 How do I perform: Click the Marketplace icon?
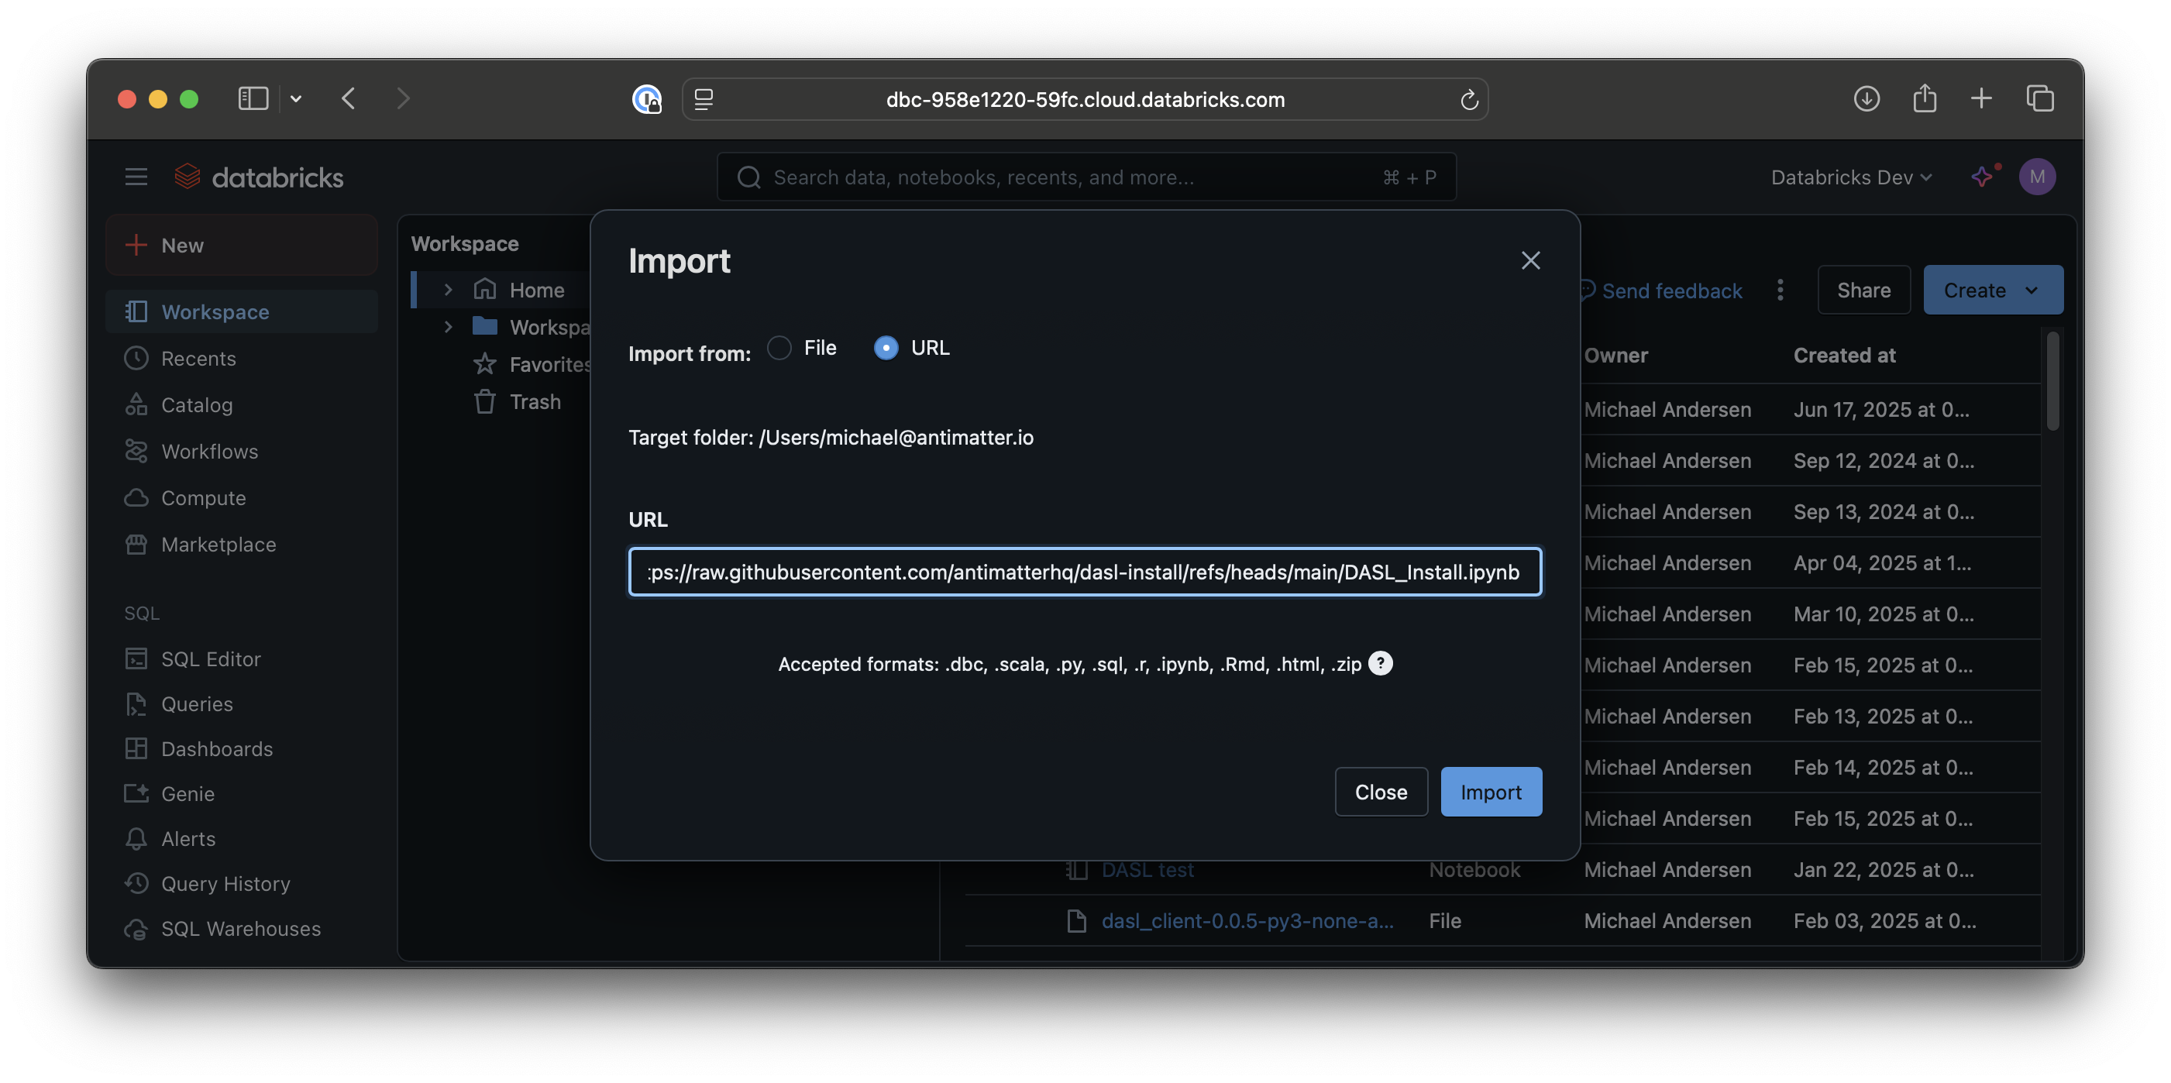click(x=136, y=545)
